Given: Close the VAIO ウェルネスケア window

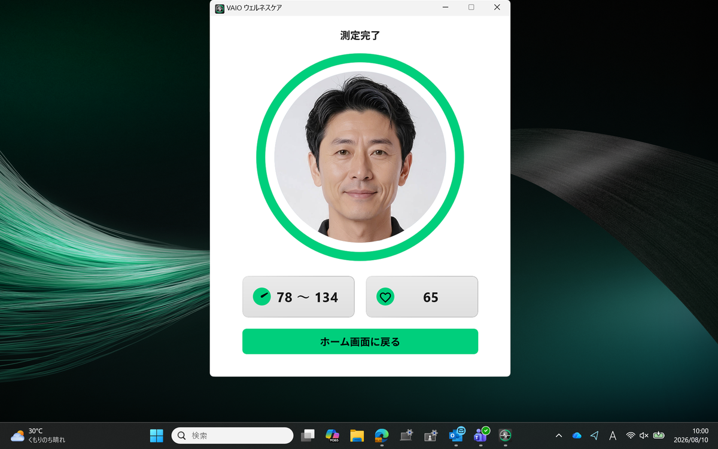Looking at the screenshot, I should pyautogui.click(x=497, y=7).
